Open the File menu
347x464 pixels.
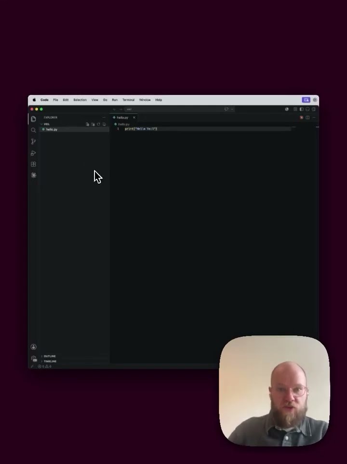(55, 100)
